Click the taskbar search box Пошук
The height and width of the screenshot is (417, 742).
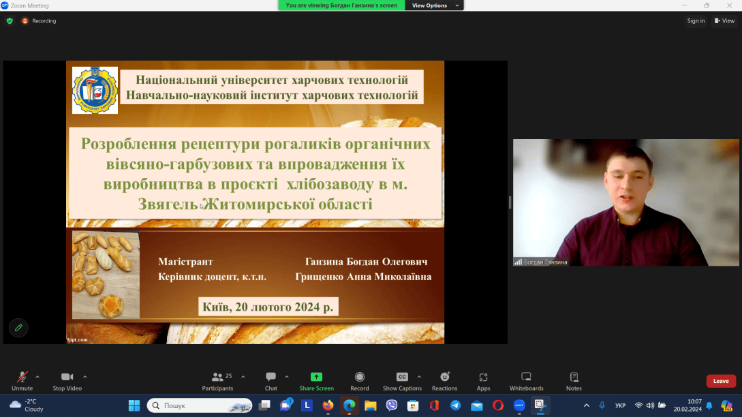200,405
